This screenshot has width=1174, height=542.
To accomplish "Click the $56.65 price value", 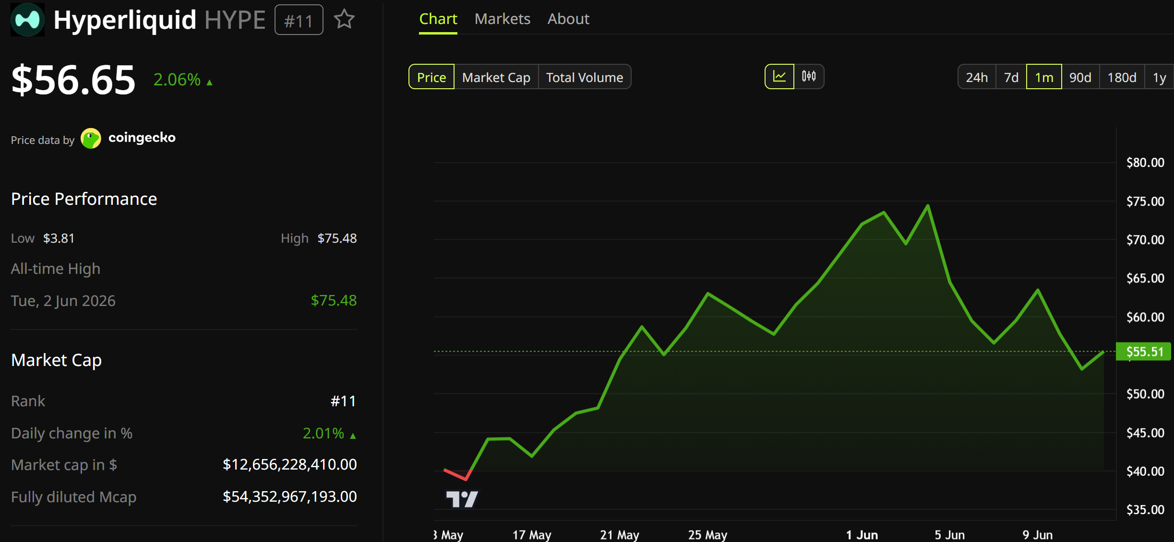I will (73, 80).
